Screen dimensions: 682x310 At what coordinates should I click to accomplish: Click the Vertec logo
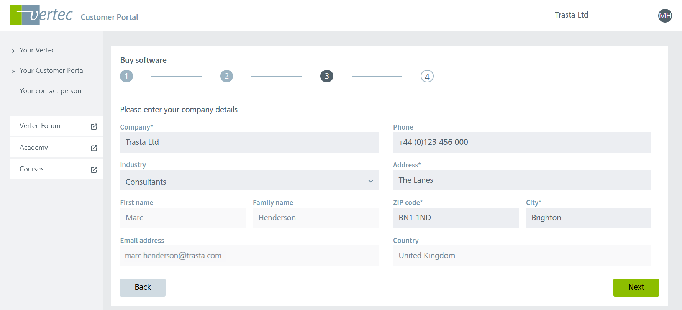coord(41,15)
